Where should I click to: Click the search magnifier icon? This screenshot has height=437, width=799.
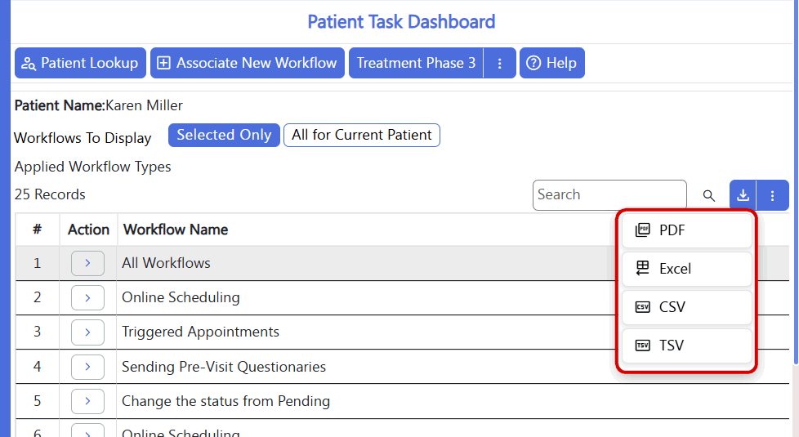[x=708, y=195]
